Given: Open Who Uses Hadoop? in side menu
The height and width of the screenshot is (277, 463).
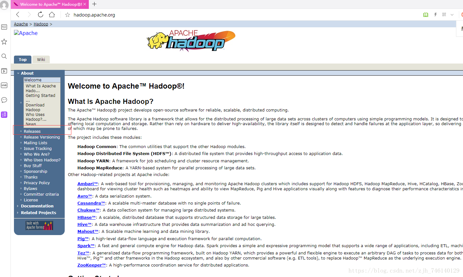Looking at the screenshot, I should pos(42,160).
